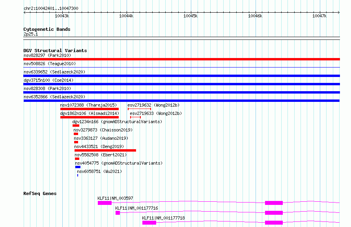Image resolution: width=351 pixels, height=227 pixels.
Task: Click the 10043k ruler position
Action: (62, 16)
